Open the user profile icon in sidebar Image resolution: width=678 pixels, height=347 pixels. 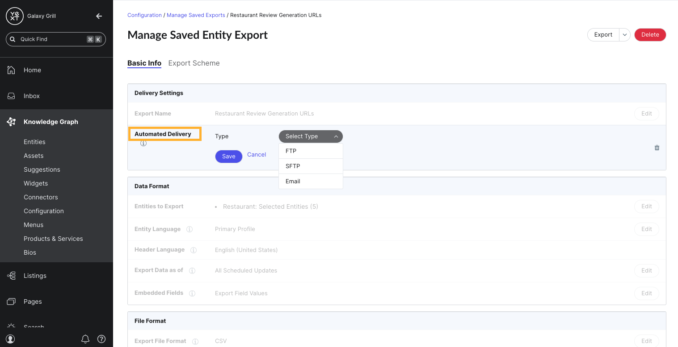click(x=10, y=339)
